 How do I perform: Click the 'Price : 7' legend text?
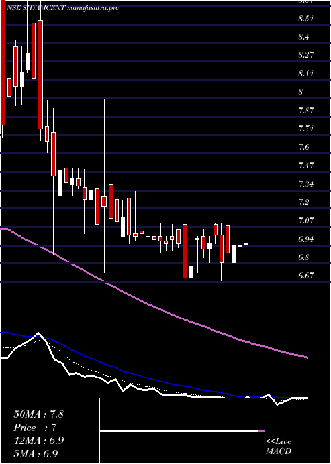point(34,428)
